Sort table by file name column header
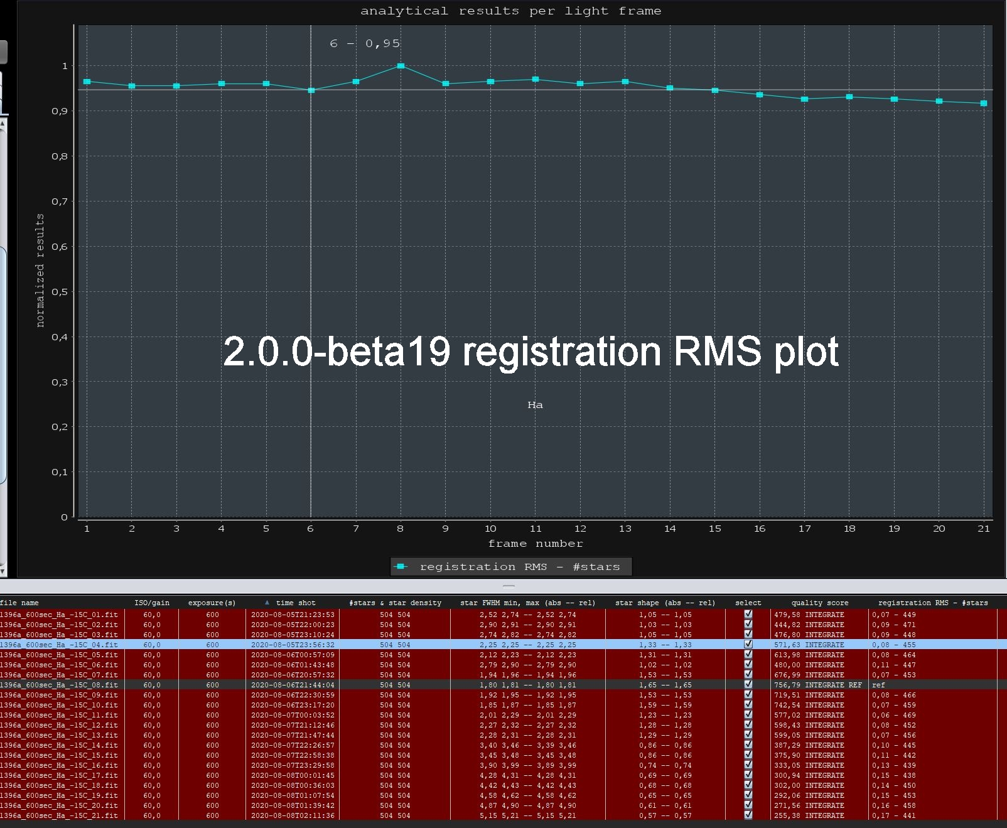The width and height of the screenshot is (1007, 828). pyautogui.click(x=19, y=603)
